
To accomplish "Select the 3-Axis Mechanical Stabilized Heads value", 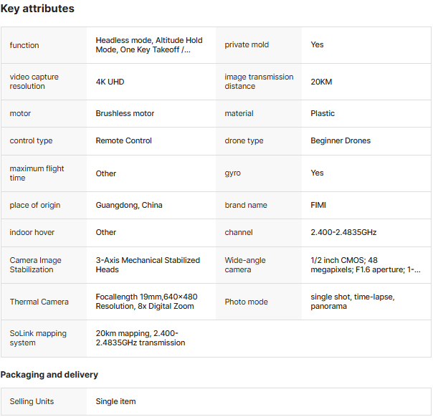I will [x=148, y=265].
